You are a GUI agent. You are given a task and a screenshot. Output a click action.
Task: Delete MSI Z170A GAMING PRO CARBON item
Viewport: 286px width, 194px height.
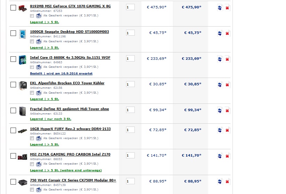227,156
